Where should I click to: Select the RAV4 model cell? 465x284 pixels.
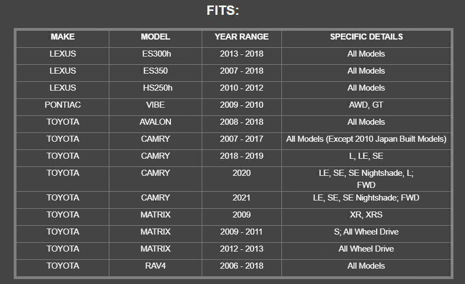click(156, 266)
